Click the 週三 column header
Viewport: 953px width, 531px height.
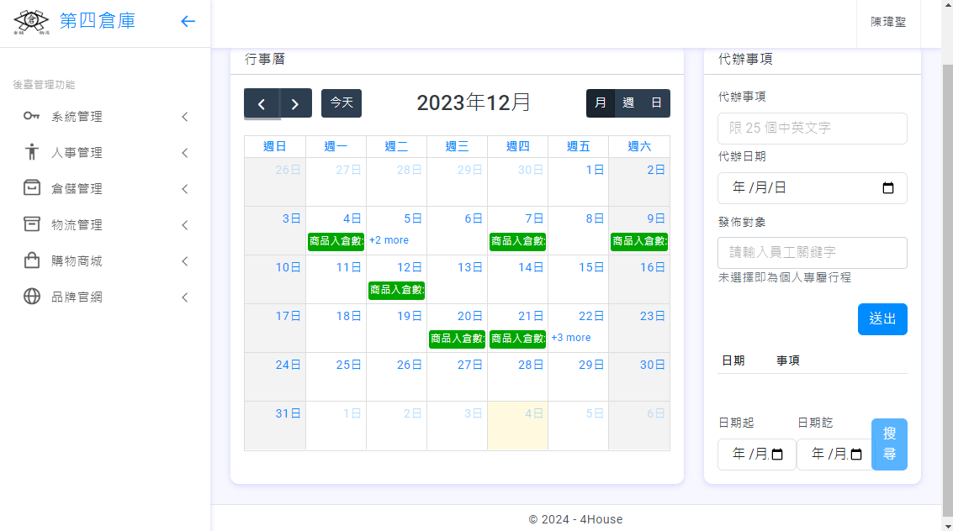457,147
